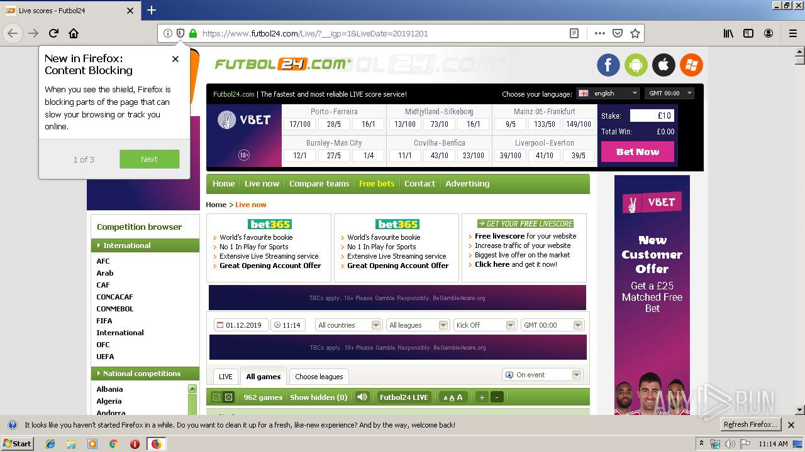Switch to the Choose leagues tab

pos(319,377)
